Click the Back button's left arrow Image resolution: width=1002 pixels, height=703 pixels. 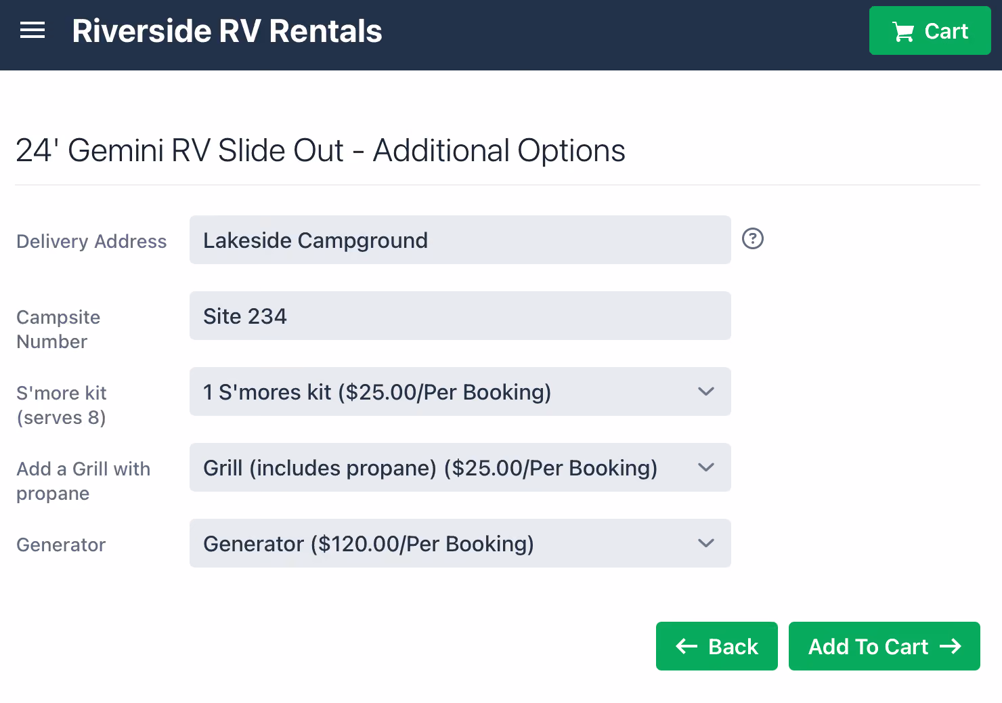[x=687, y=646]
